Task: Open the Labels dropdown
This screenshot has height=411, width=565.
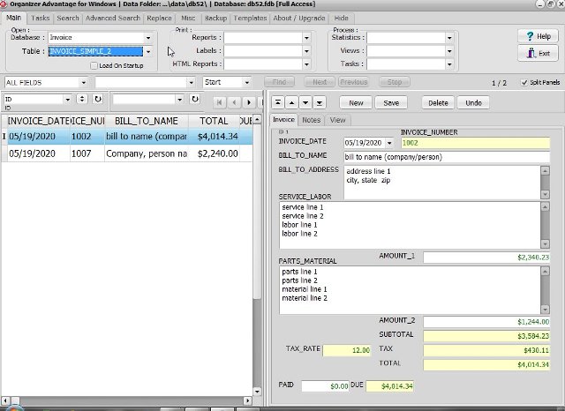Action: tap(306, 51)
